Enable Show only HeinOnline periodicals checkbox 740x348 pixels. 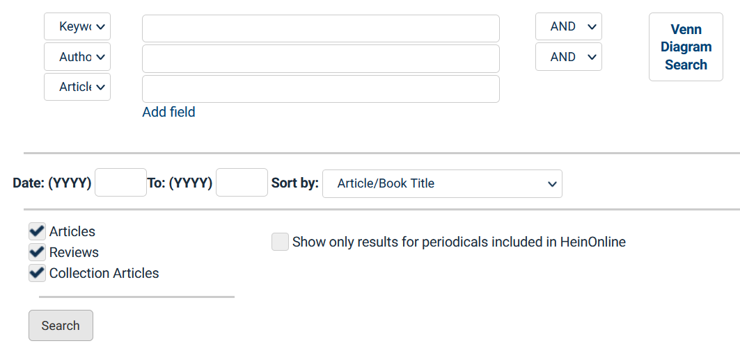tap(280, 242)
